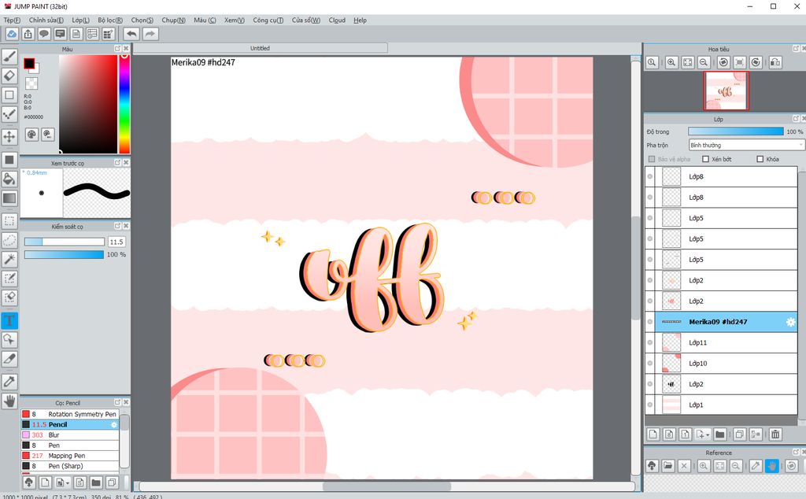This screenshot has height=499, width=806.
Task: Click the export icon in top toolbar
Action: coord(28,34)
